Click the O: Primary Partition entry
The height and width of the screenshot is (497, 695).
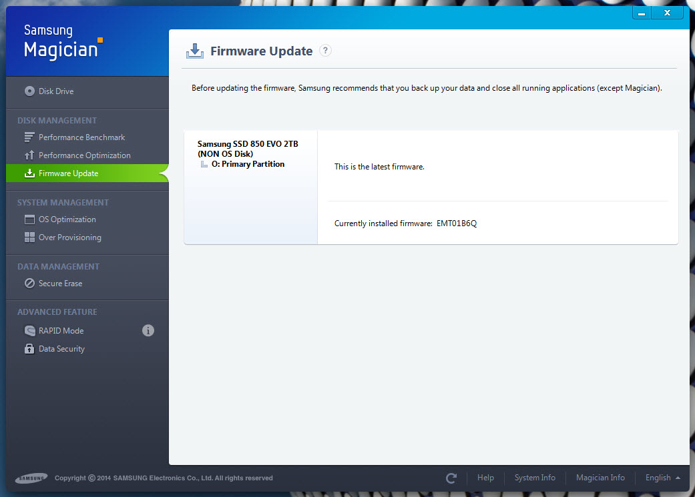click(x=248, y=164)
